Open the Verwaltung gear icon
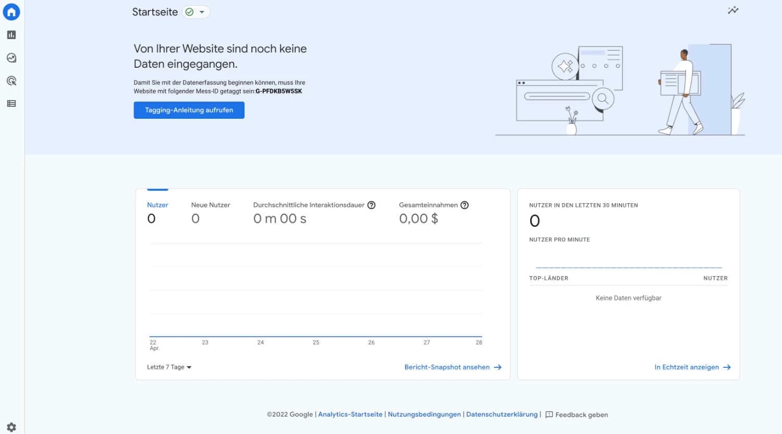 point(11,426)
